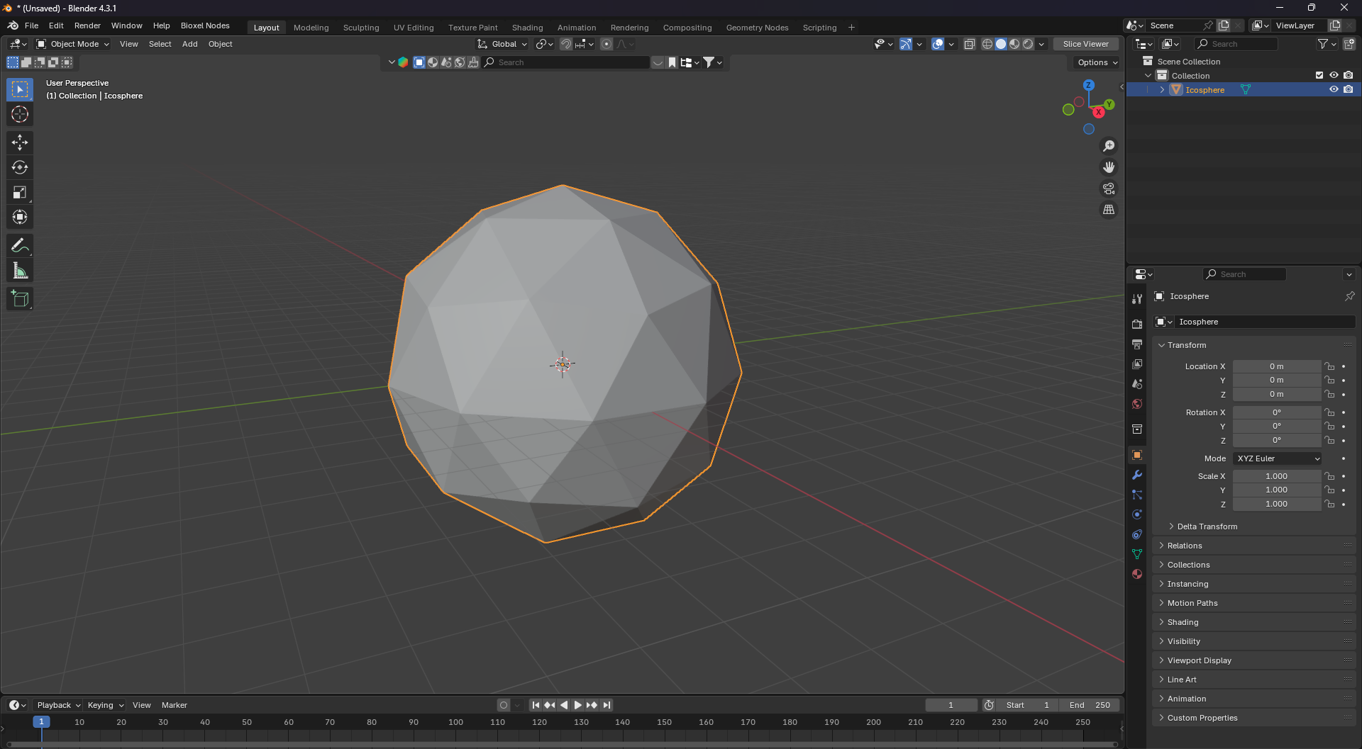The height and width of the screenshot is (749, 1362).
Task: Uncheck the Collection exclude checkbox
Action: coord(1319,75)
